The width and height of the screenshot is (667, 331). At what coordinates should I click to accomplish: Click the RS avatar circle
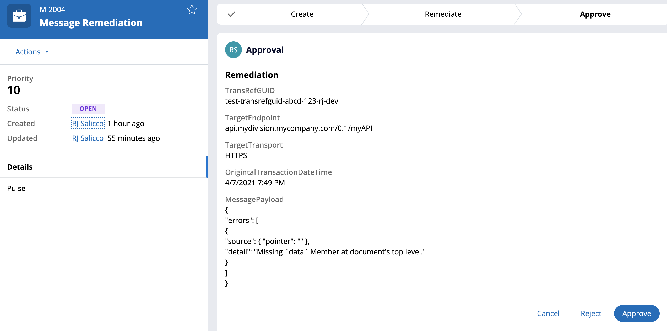(x=233, y=50)
